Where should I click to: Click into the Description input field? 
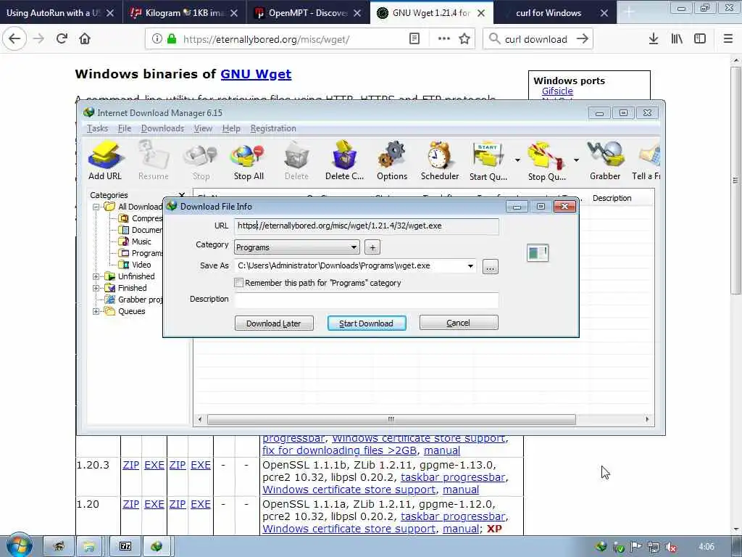pyautogui.click(x=366, y=300)
